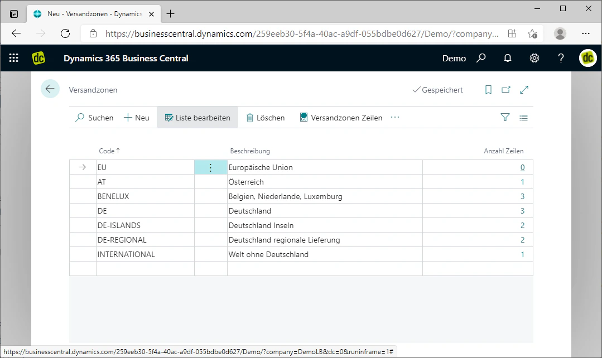602x358 pixels.
Task: Reload the browser page
Action: (x=65, y=33)
